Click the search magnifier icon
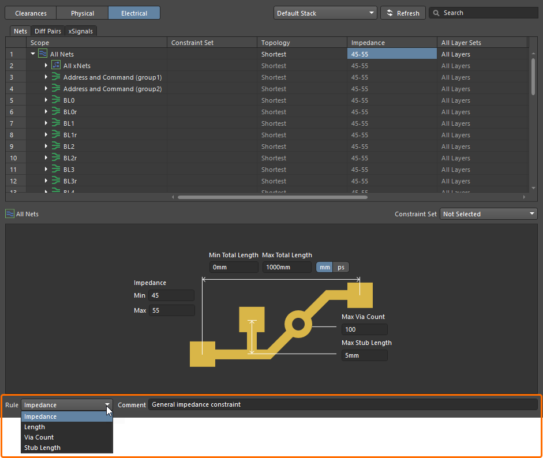The width and height of the screenshot is (543, 458). [436, 13]
